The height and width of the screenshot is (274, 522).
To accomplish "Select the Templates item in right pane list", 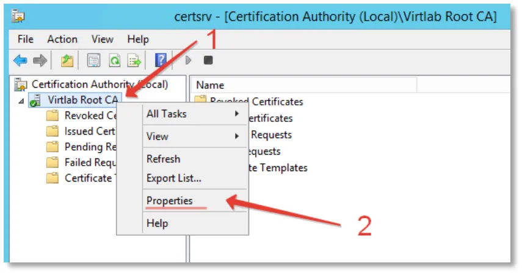I will tap(278, 167).
